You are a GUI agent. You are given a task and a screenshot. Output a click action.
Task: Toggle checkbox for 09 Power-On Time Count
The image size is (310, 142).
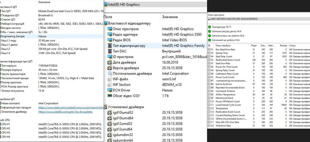209,67
